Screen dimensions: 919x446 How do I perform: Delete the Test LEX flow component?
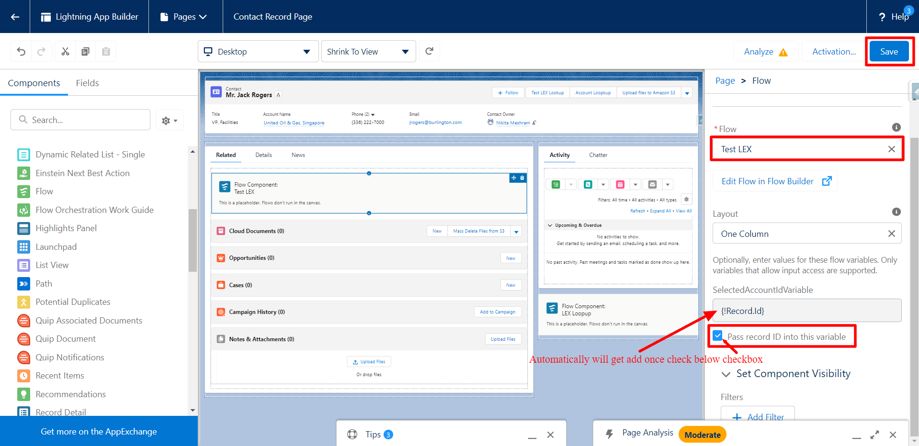tap(522, 178)
